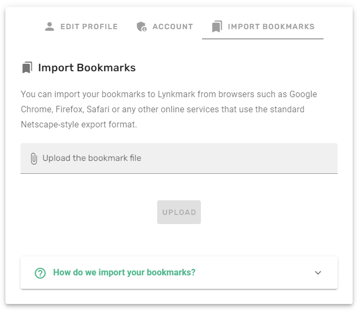357x311 pixels.
Task: Click the paragraph mentioning Netscape-style export format
Action: point(169,109)
